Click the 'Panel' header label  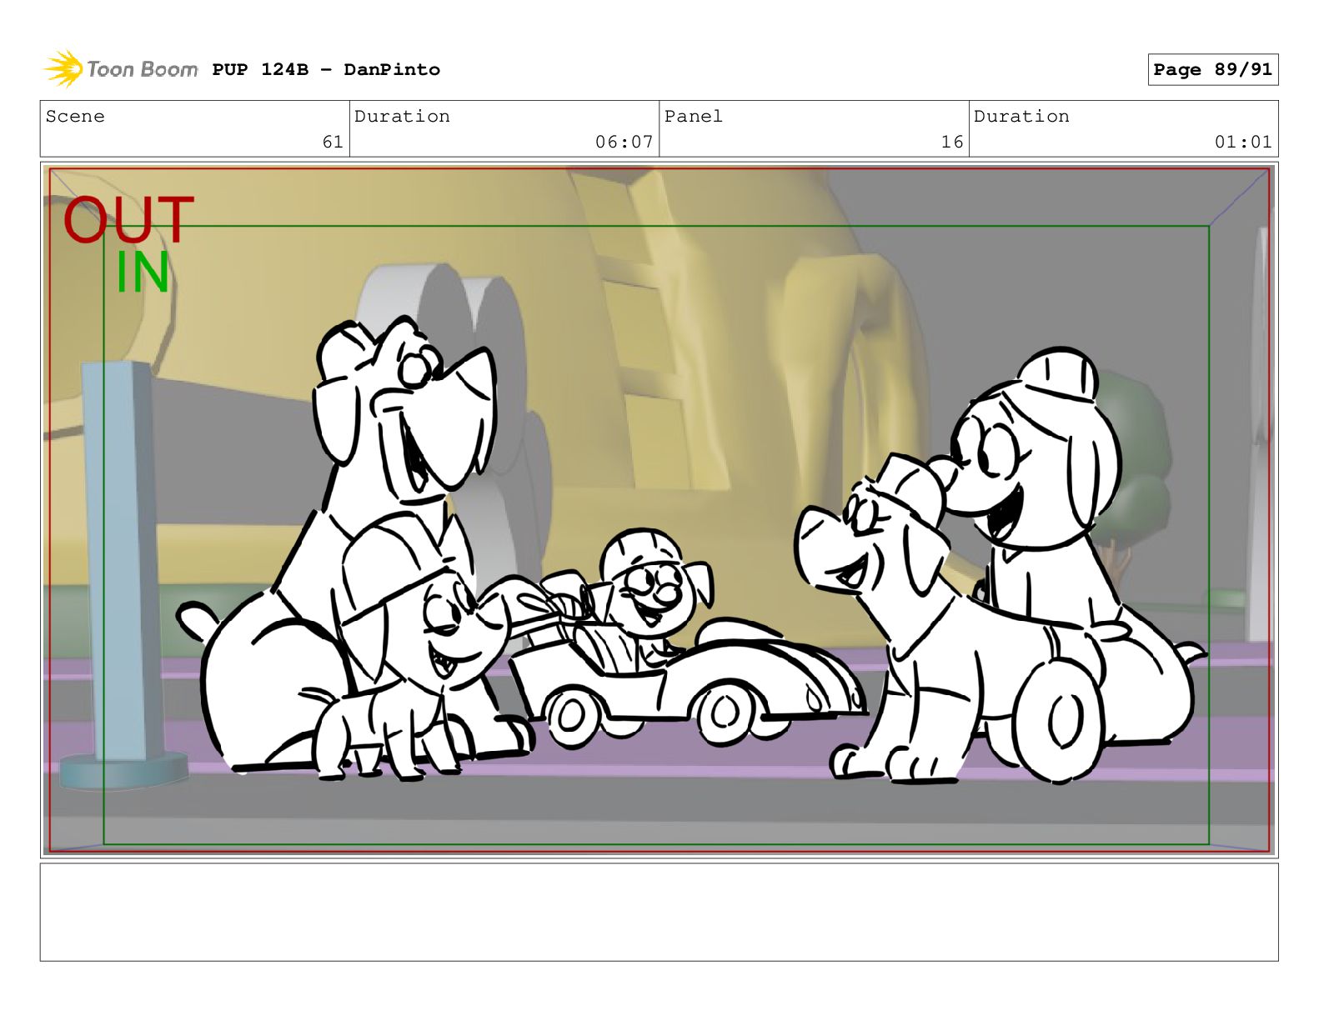(x=694, y=116)
